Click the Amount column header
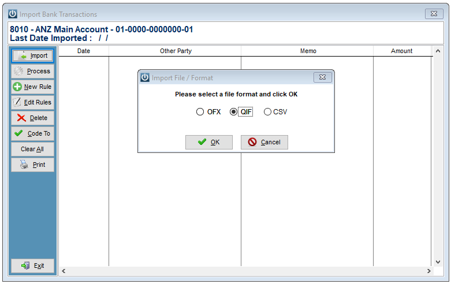Screen dimensions: 451x284 pos(402,51)
